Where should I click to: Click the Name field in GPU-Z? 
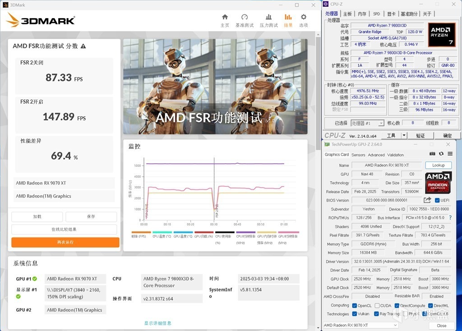point(386,165)
